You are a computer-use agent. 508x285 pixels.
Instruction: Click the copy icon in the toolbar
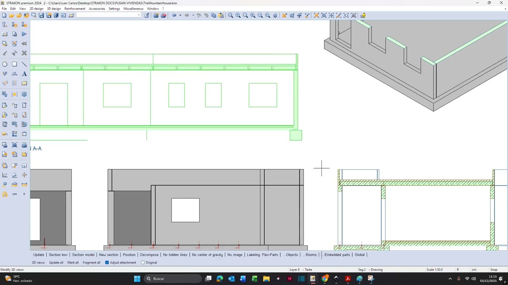tap(214, 15)
